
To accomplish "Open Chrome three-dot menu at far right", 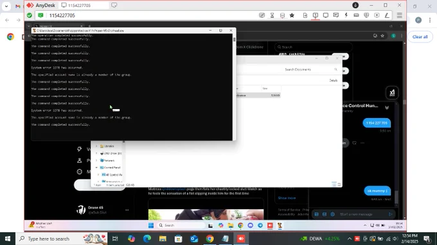I will 429,20.
